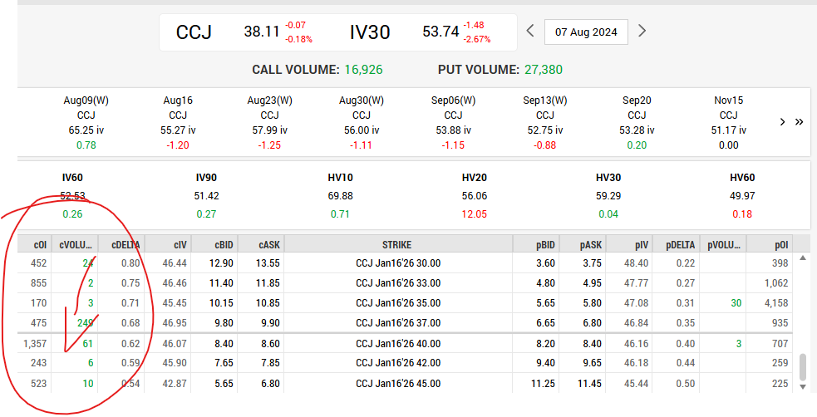Select the Aug09(W) expiration
817x417 pixels.
click(86, 122)
